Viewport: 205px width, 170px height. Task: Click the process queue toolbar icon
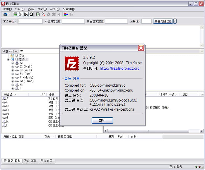point(43,14)
